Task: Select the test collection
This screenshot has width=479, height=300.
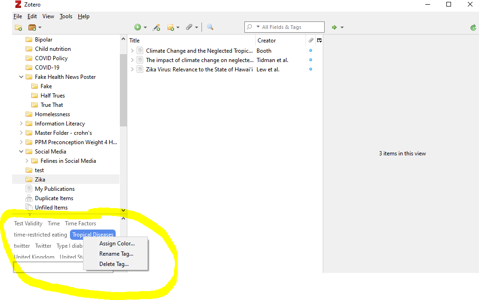Action: coord(39,170)
